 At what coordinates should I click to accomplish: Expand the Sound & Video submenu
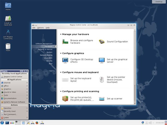tap(14, 92)
